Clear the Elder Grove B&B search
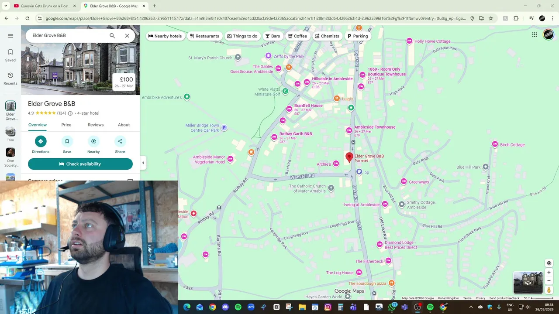559x314 pixels. [127, 36]
